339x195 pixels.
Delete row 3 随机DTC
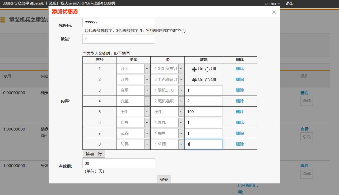point(240,90)
